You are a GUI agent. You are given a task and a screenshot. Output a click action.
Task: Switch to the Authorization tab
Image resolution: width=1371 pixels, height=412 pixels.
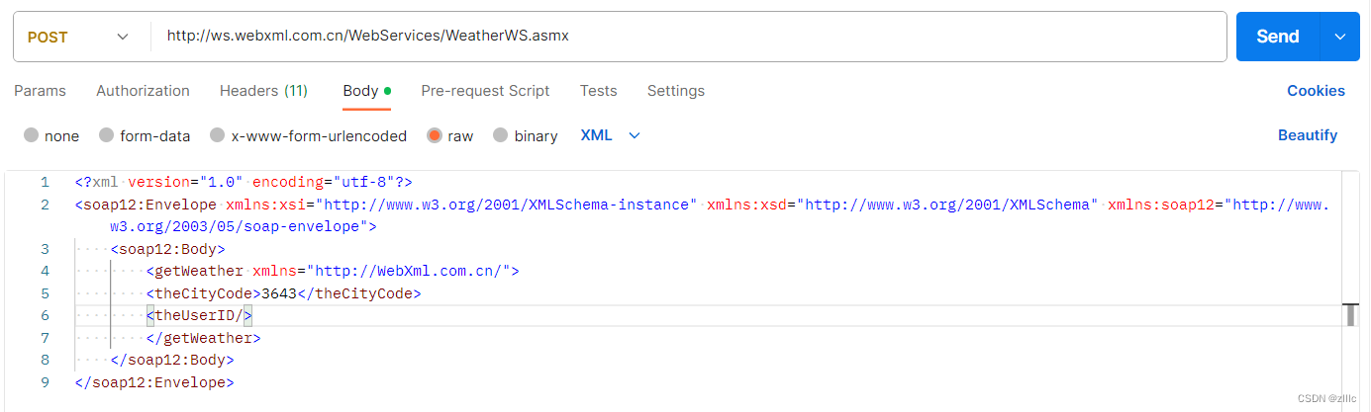(x=143, y=91)
